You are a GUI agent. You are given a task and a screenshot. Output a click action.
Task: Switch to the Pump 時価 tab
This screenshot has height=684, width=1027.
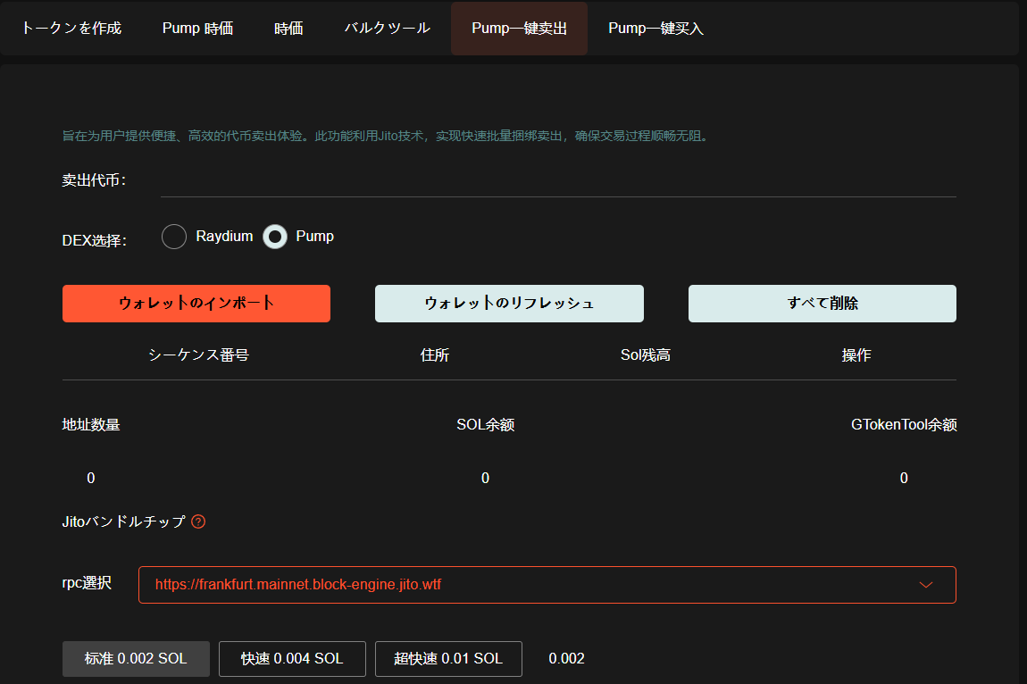(197, 29)
